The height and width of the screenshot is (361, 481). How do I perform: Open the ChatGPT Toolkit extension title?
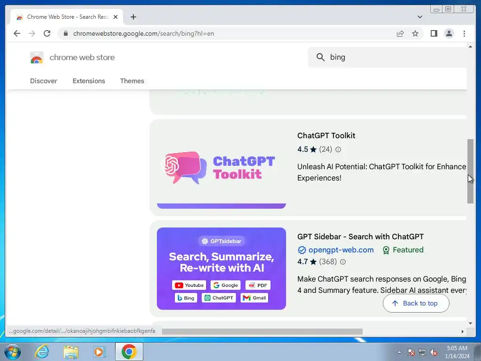click(x=326, y=136)
